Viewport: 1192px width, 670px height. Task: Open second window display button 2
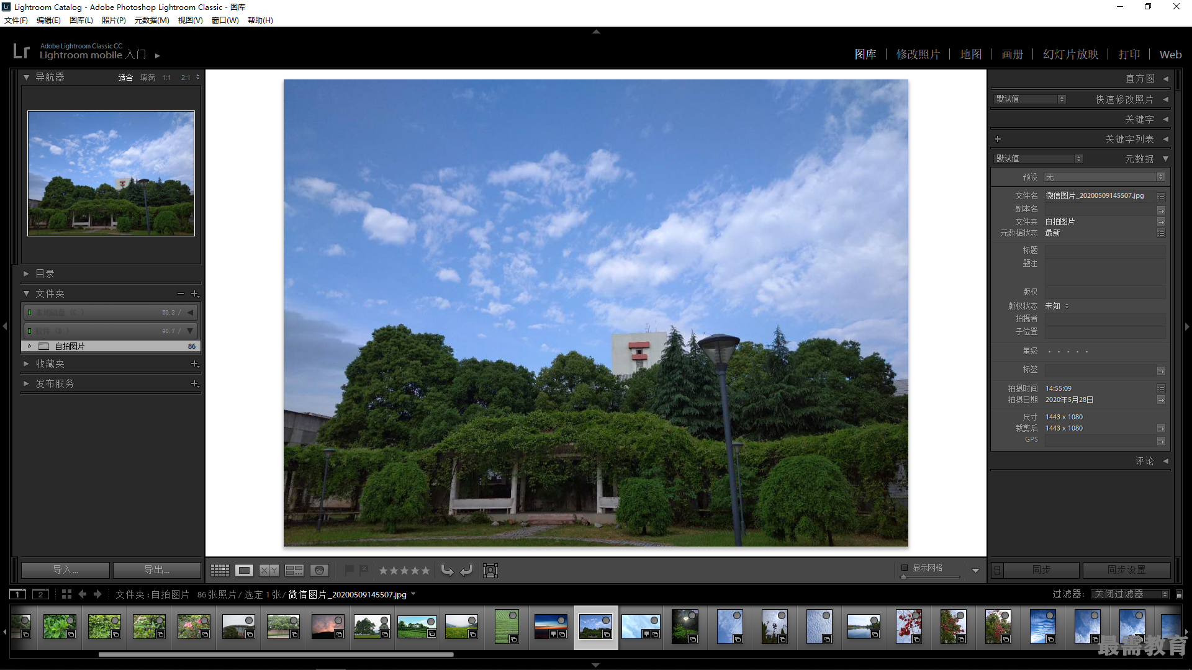[x=40, y=594]
